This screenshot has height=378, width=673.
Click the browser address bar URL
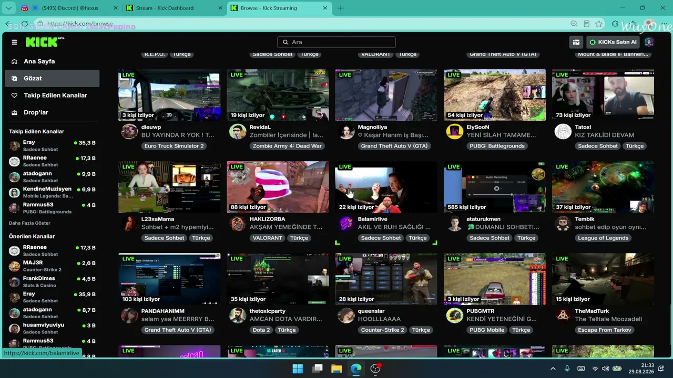[x=80, y=24]
